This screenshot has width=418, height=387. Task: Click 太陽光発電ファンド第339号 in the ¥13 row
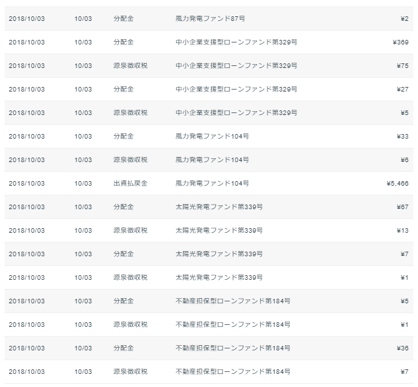click(219, 230)
